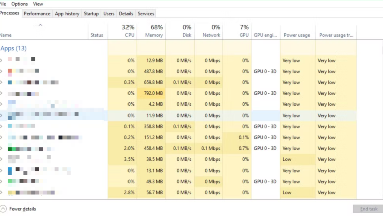Click the green app icon in the 458.4 MB row
The width and height of the screenshot is (383, 216).
(10, 148)
